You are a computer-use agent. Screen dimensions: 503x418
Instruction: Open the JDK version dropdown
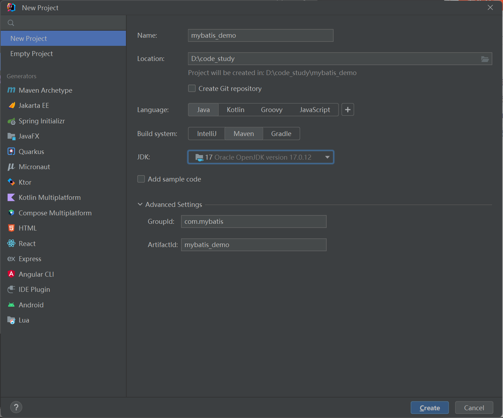tap(261, 157)
